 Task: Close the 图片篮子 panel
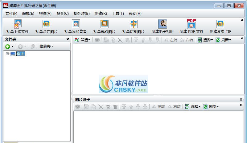tap(241, 99)
